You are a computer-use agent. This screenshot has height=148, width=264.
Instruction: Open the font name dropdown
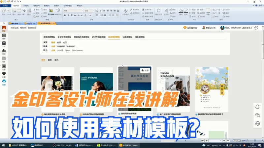(x=82, y=11)
